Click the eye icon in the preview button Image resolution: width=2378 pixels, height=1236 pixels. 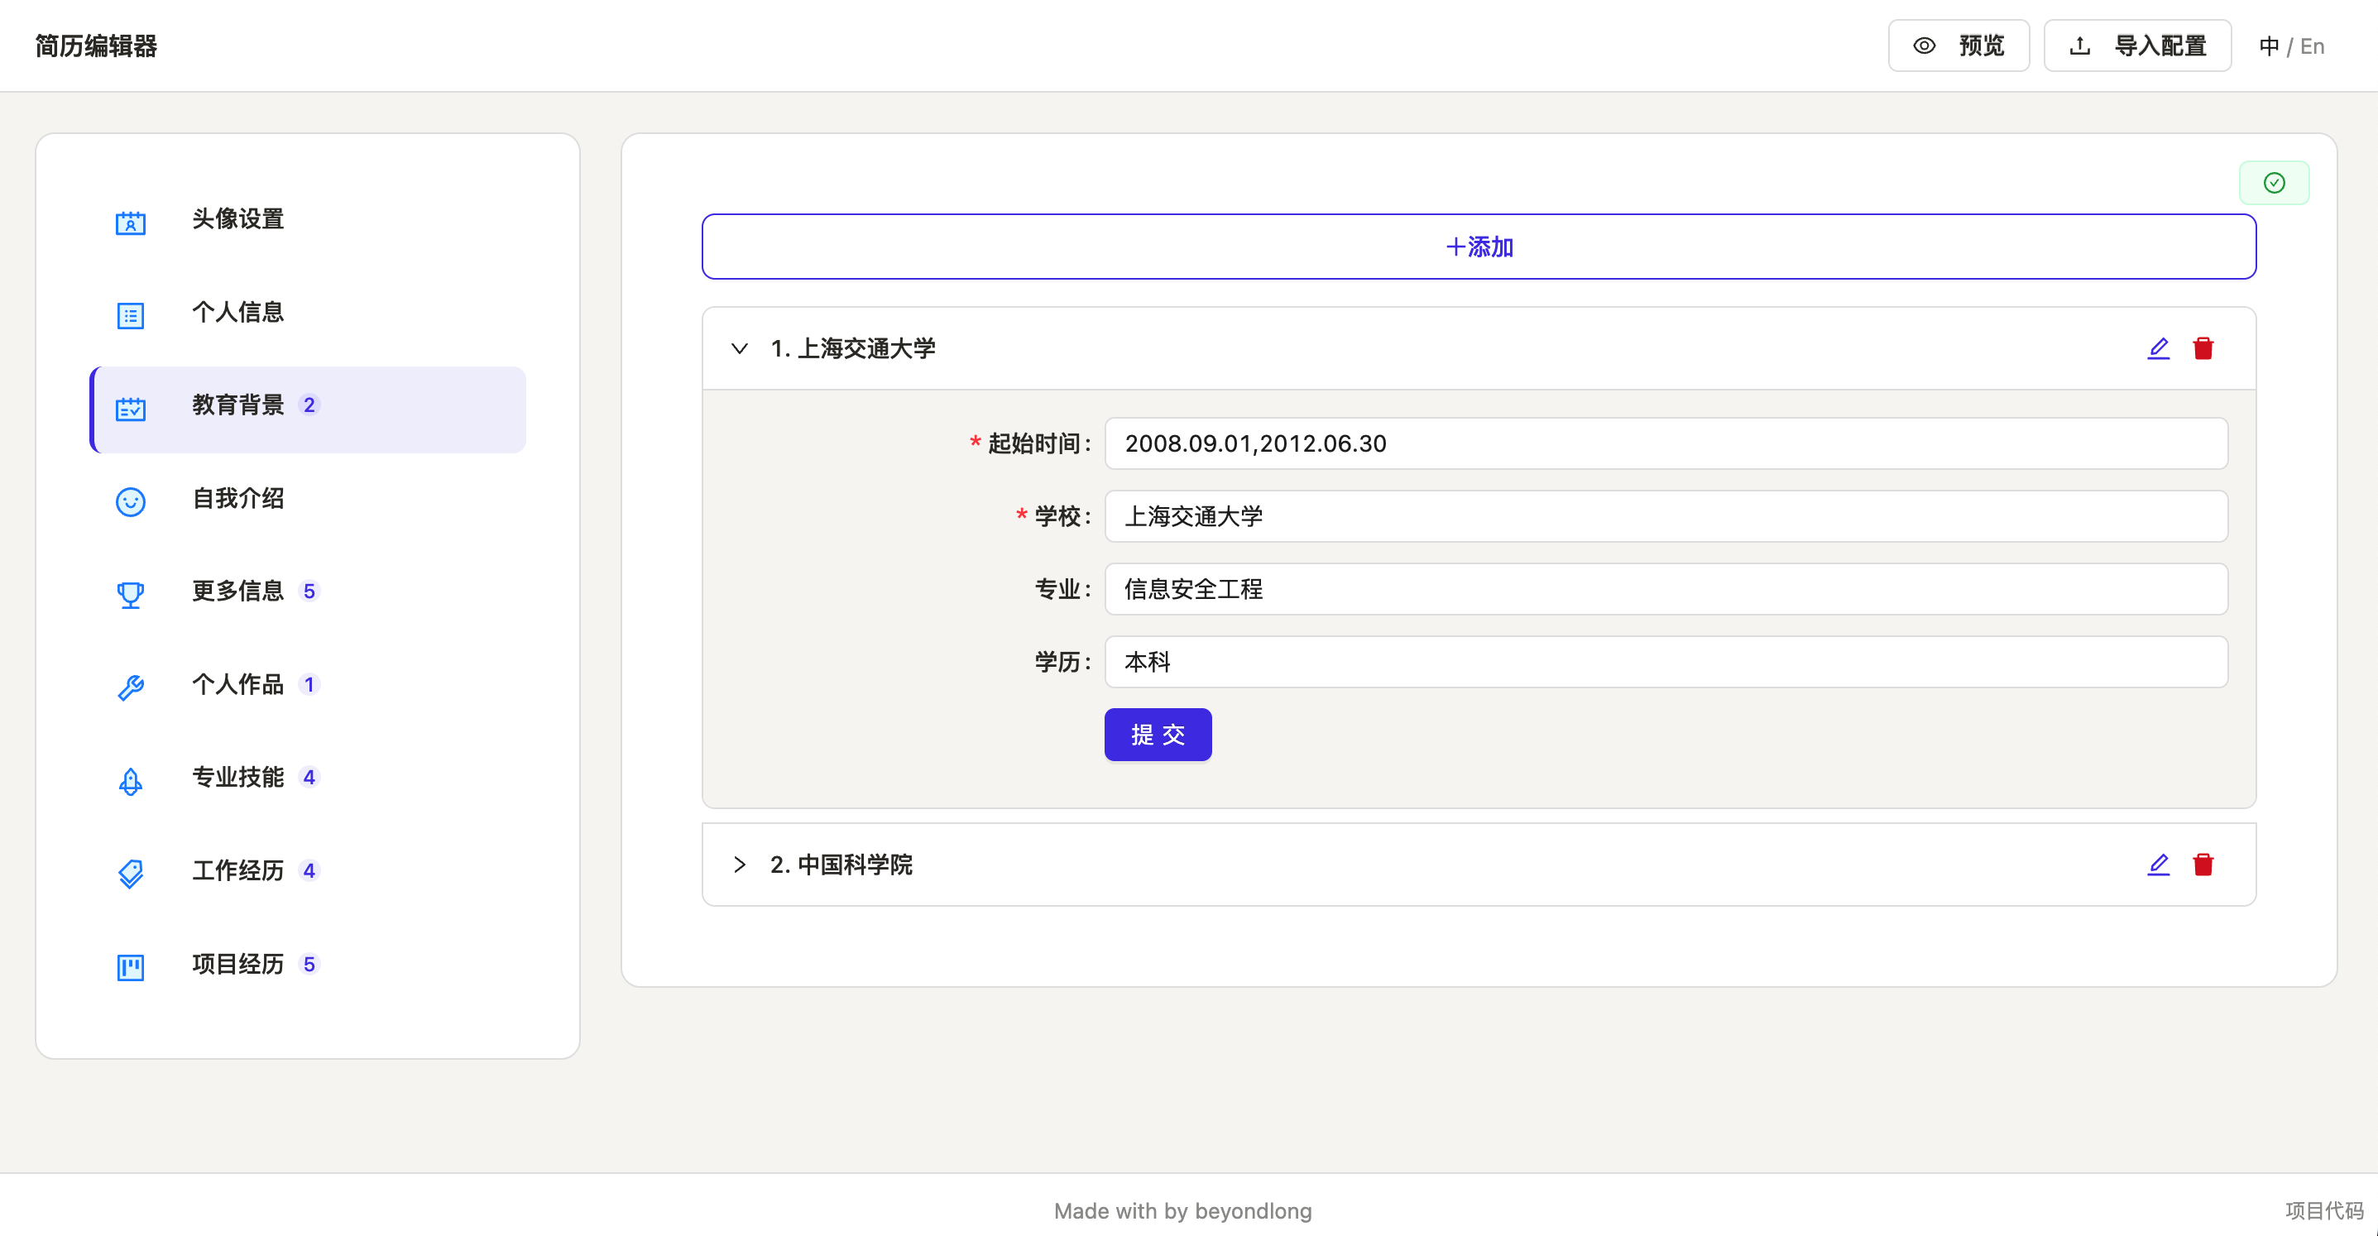tap(1924, 46)
